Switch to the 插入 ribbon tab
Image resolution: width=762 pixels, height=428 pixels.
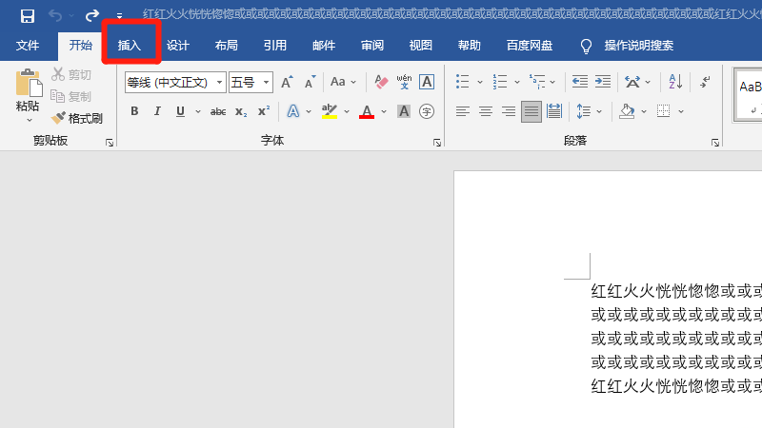click(130, 46)
